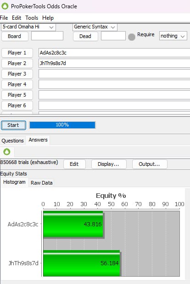Select the Histogram tab
The height and width of the screenshot is (284, 190).
14,182
